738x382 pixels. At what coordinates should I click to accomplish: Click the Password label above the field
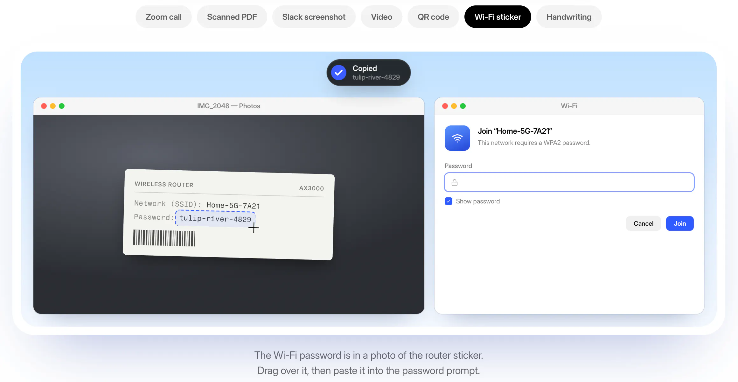coord(458,166)
